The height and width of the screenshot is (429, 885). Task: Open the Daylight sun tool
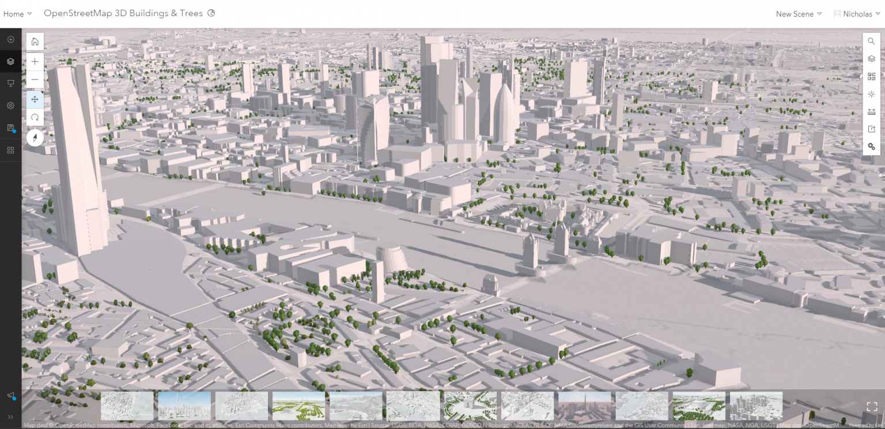871,94
